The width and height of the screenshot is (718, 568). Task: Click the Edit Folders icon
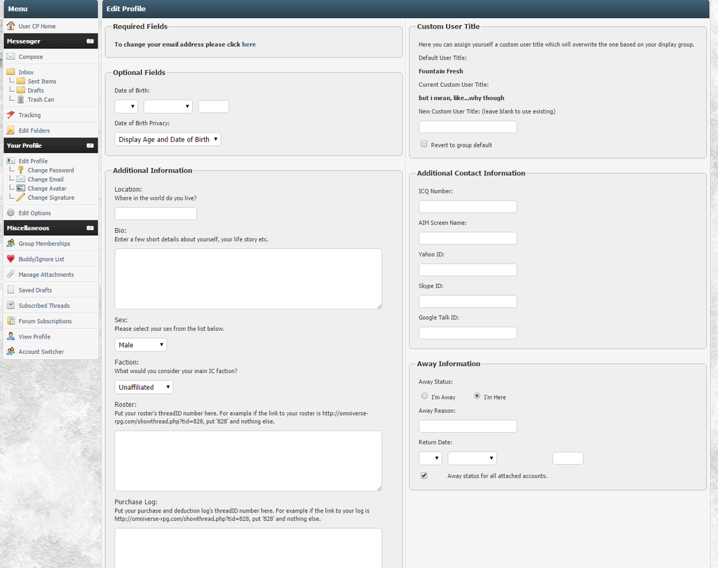coord(11,130)
